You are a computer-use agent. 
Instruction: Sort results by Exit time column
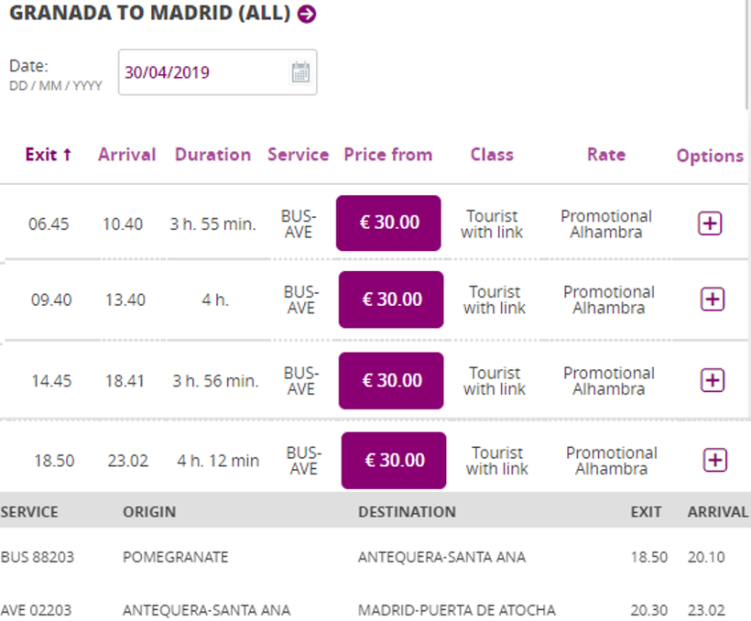click(x=48, y=155)
